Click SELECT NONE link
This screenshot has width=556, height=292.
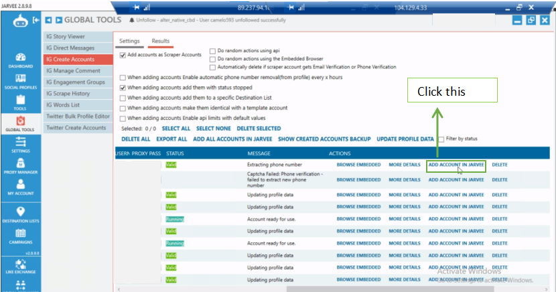(x=214, y=129)
